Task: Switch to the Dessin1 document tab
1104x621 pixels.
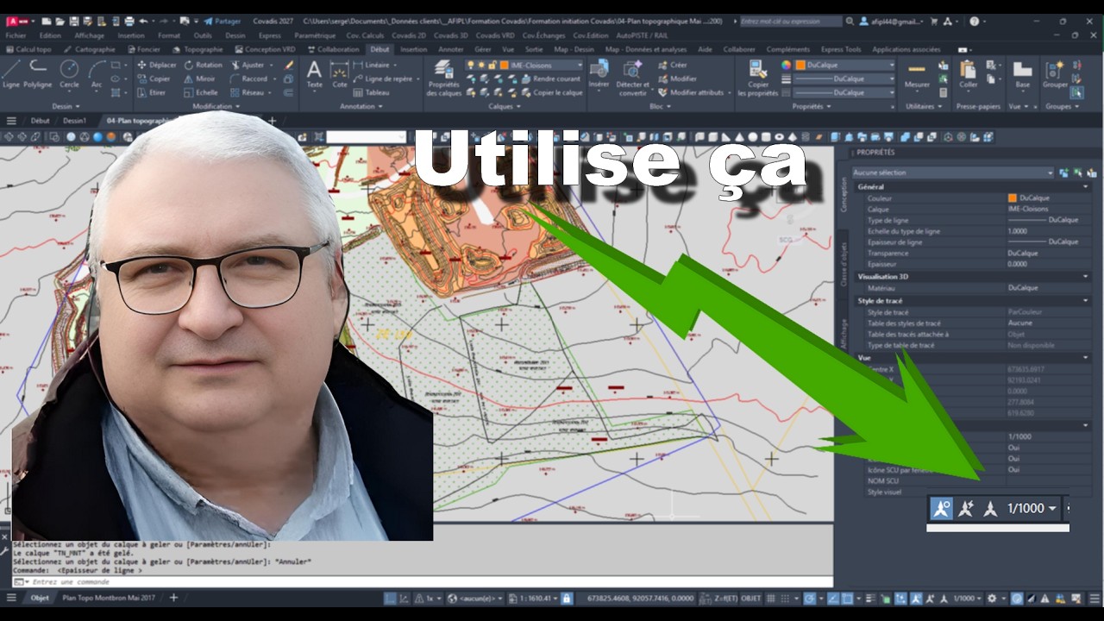Action: click(74, 121)
